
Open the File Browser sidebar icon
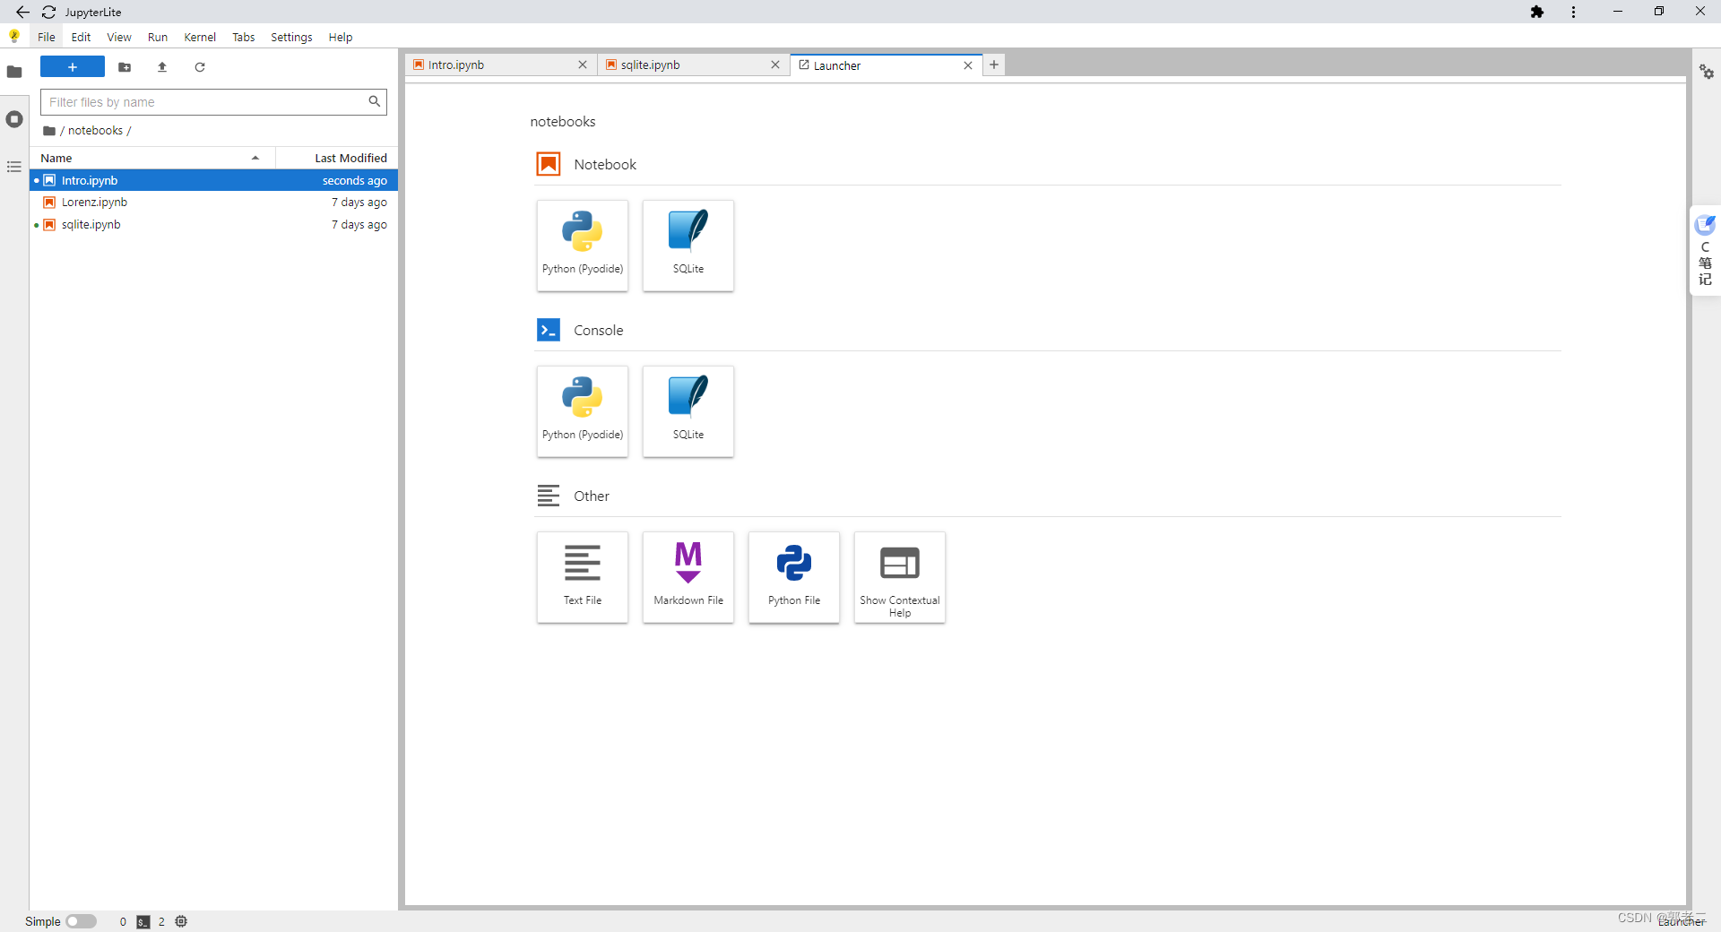pos(14,72)
